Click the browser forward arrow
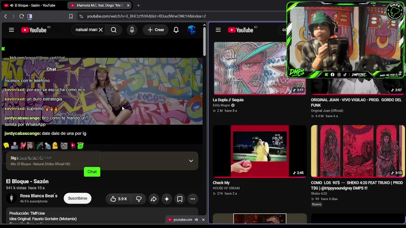406x228 pixels. [x=13, y=16]
